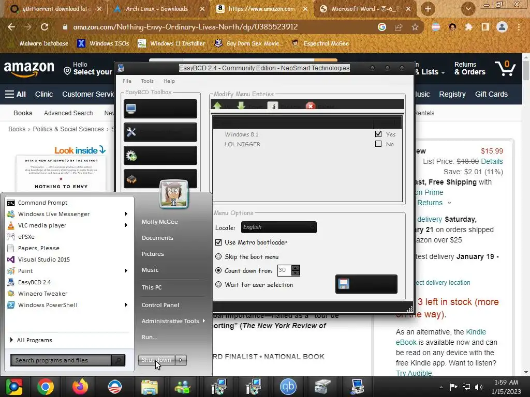The image size is (530, 397).
Task: Click the floppy disk save button in EasyBCD
Action: coord(366,284)
